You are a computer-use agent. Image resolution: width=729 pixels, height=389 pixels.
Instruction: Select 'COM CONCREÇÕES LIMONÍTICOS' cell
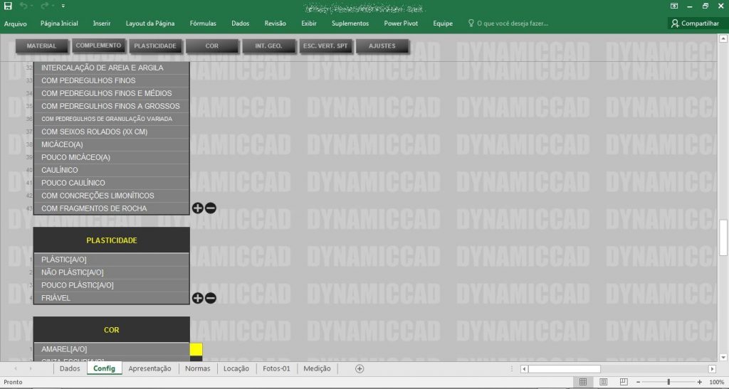(112, 196)
